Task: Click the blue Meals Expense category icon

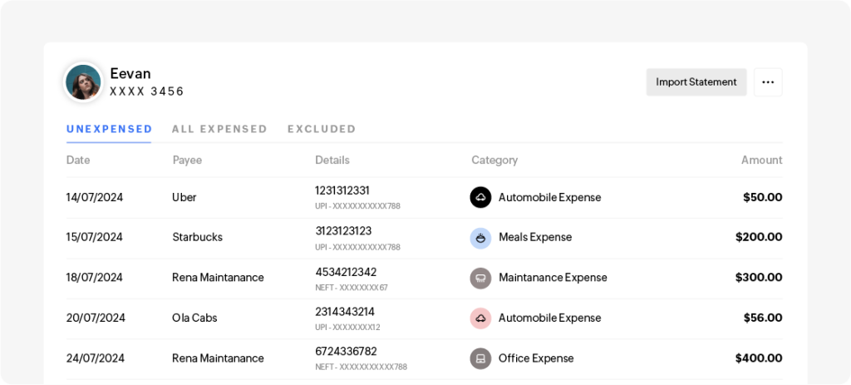Action: click(480, 238)
